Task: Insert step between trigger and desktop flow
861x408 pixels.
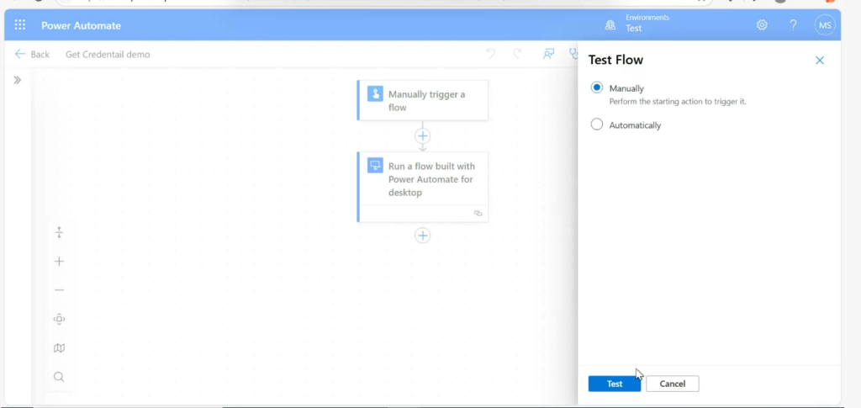Action: 422,135
